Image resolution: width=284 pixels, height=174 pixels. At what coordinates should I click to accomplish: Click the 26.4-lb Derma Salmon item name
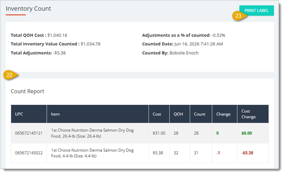[x=92, y=133]
